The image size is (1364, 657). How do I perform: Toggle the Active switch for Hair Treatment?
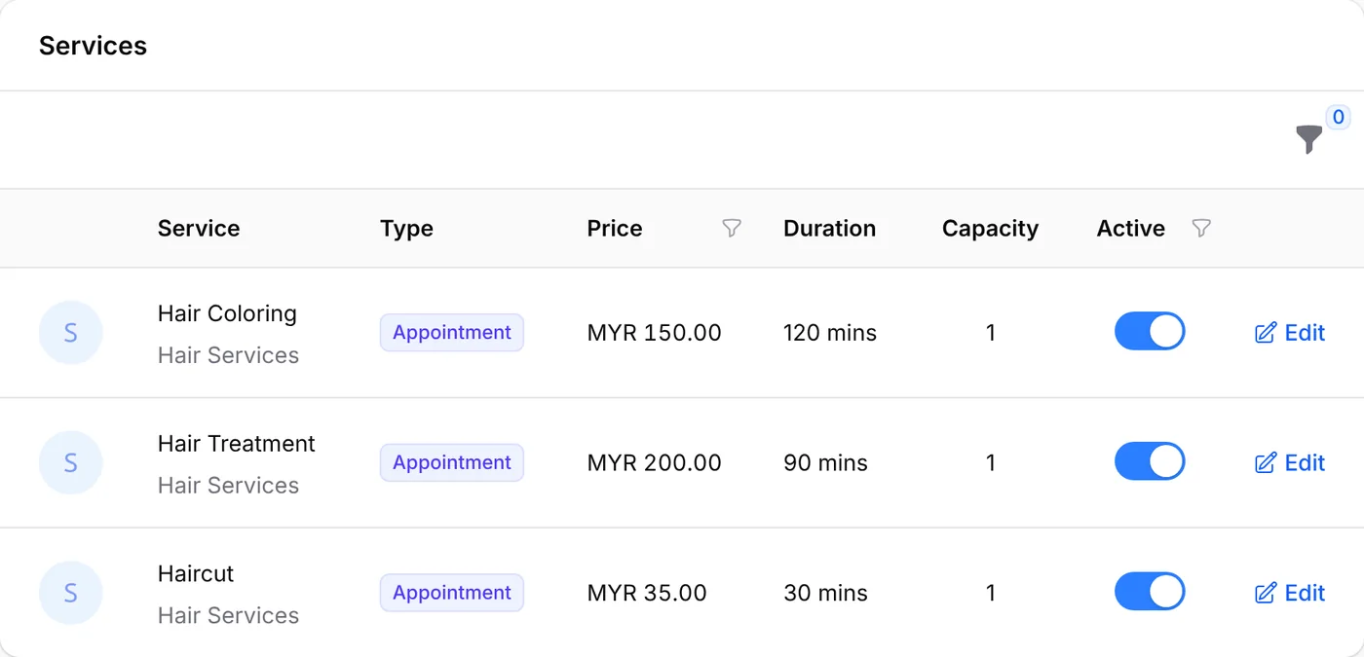click(x=1150, y=462)
